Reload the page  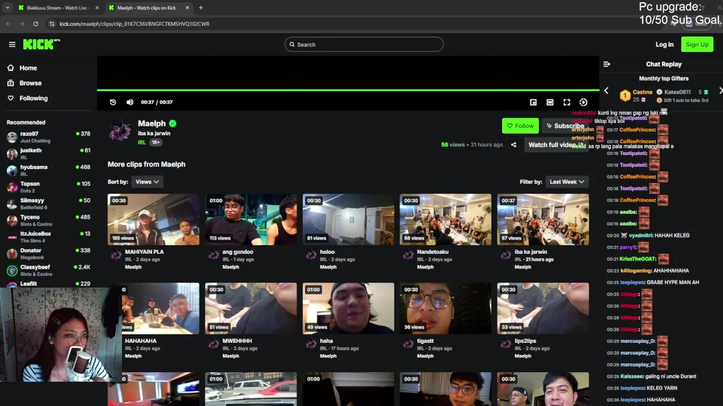tap(36, 24)
